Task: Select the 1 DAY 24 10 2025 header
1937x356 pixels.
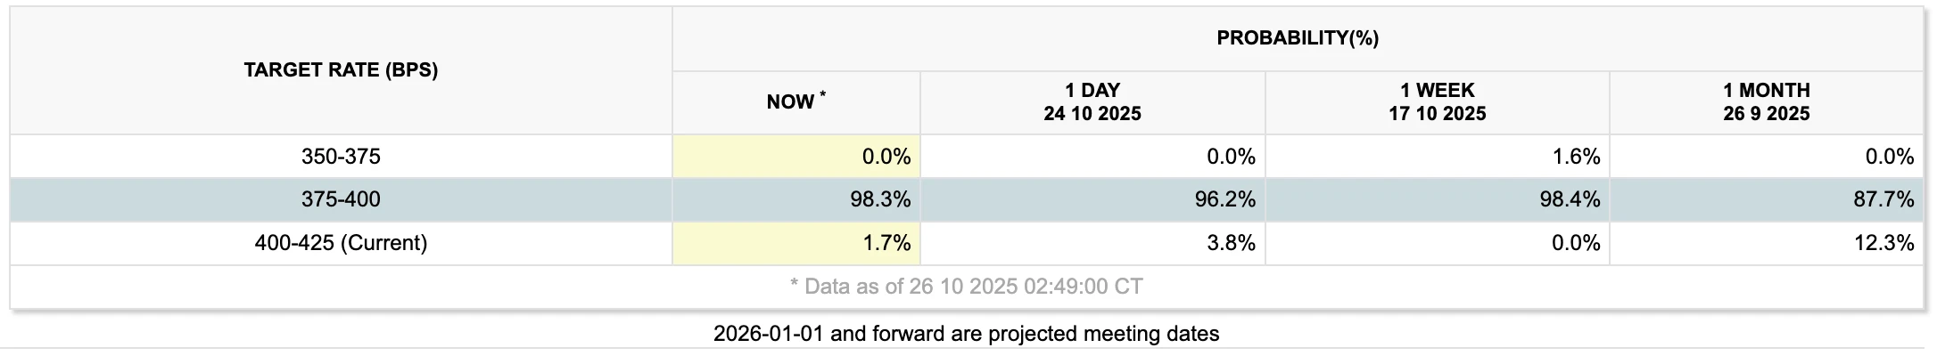Action: (x=1092, y=102)
